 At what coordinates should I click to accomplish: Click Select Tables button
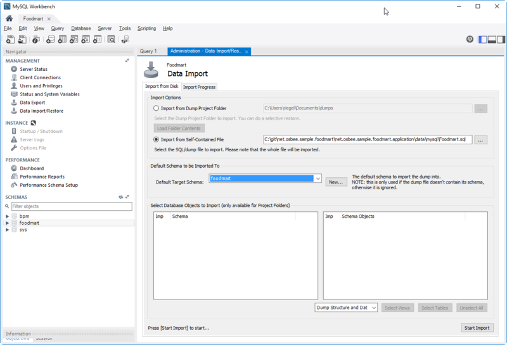[x=435, y=308]
